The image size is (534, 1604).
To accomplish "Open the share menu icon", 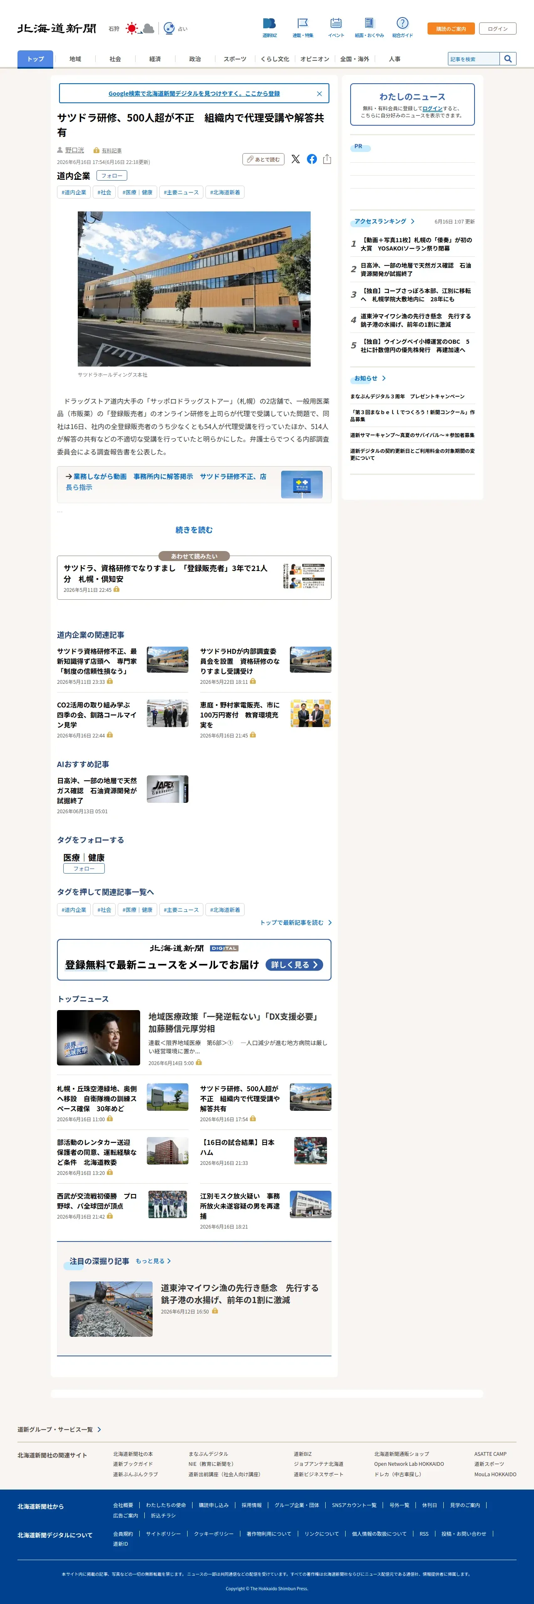I will [327, 159].
